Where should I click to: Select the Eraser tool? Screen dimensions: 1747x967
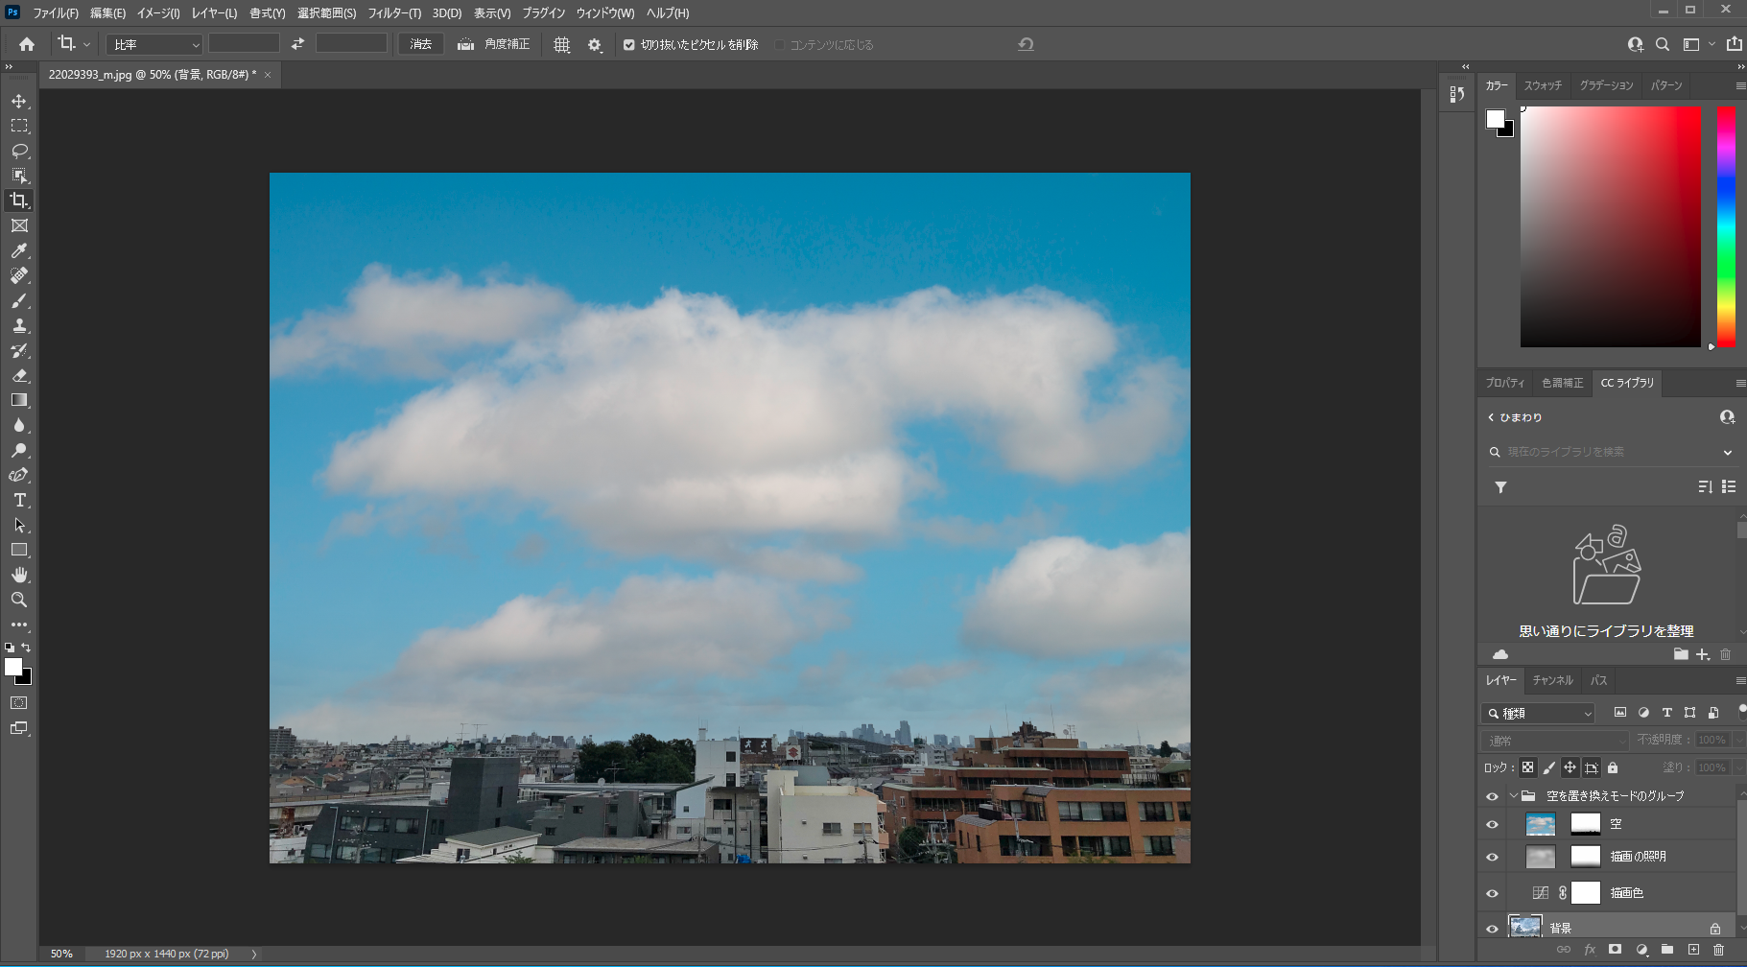tap(19, 375)
